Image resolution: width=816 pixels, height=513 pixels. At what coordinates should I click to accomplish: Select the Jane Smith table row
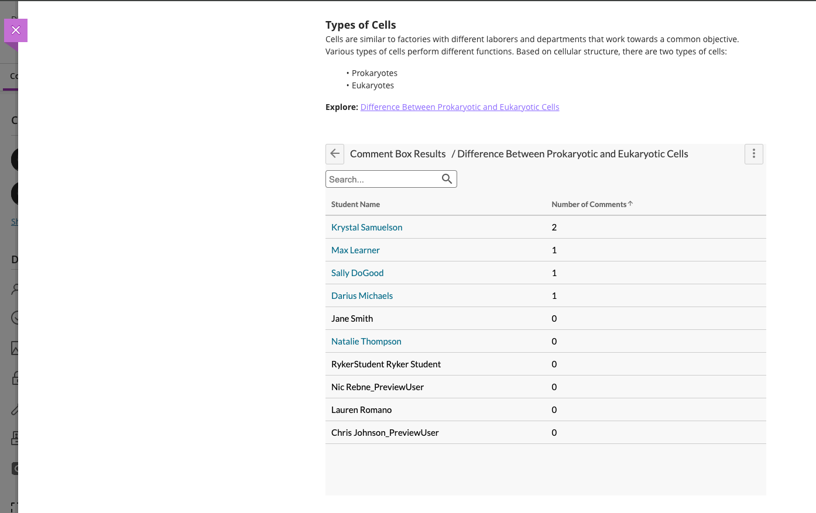(x=352, y=319)
